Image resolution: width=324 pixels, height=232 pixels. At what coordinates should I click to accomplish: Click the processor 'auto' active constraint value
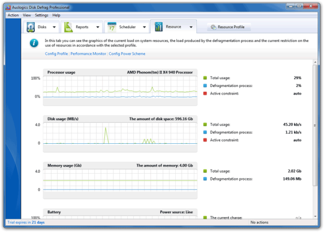pos(298,94)
